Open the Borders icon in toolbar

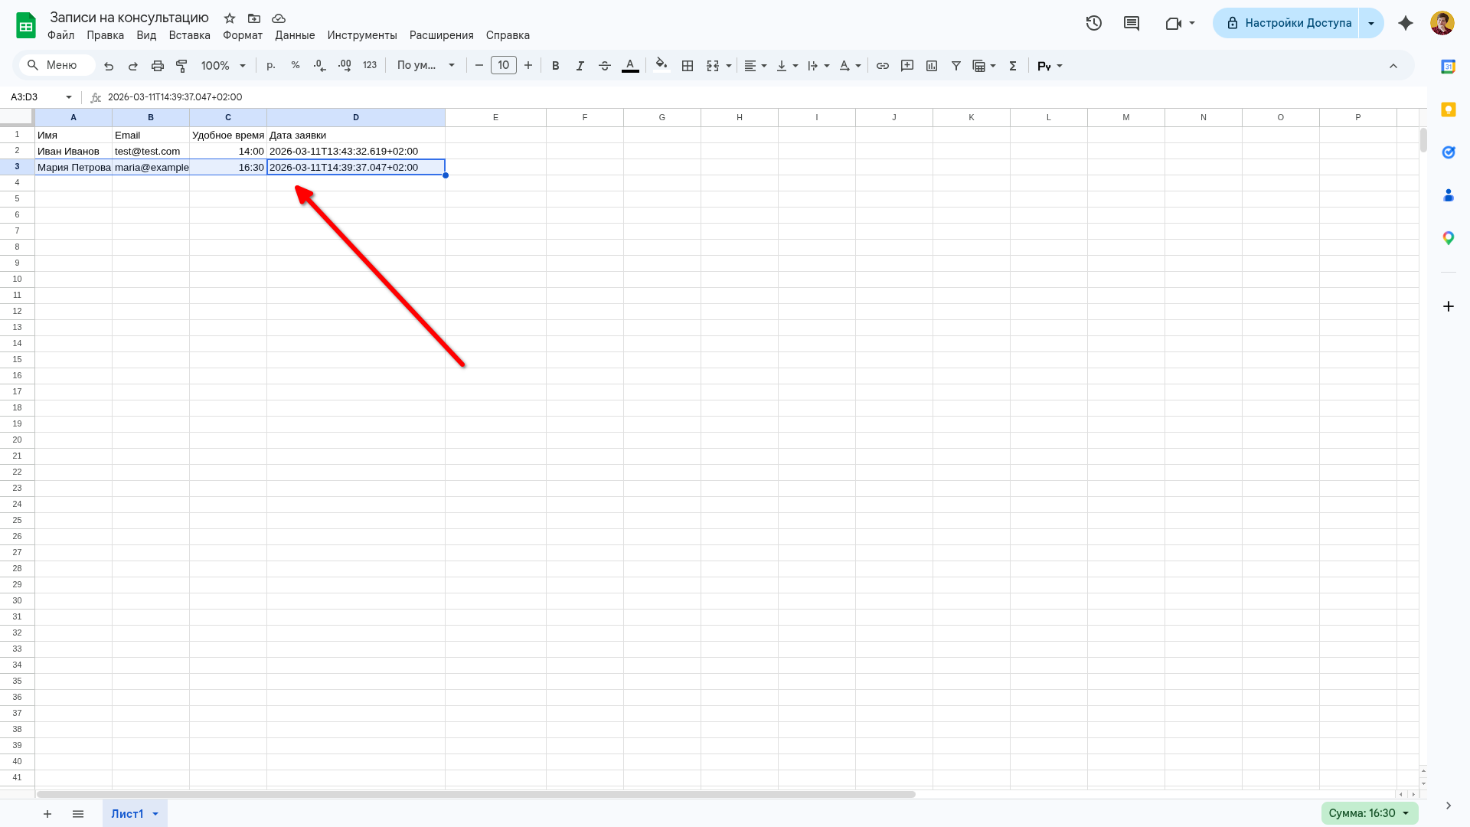click(688, 66)
